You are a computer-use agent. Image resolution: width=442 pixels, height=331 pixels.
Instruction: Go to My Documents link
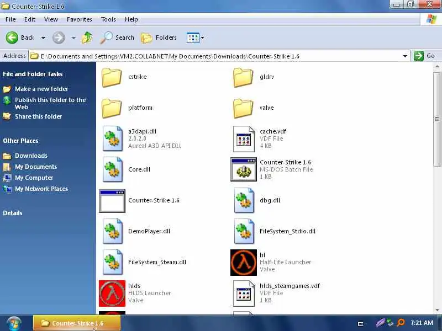click(x=36, y=167)
